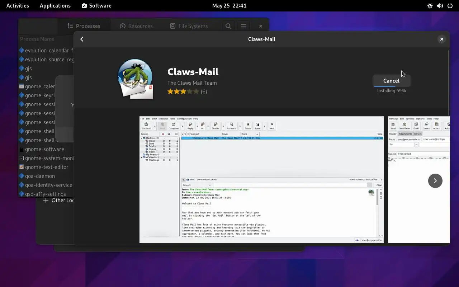Screen dimensions: 459x287
Task: Select the gnome-keyri process row
Action: point(37,95)
